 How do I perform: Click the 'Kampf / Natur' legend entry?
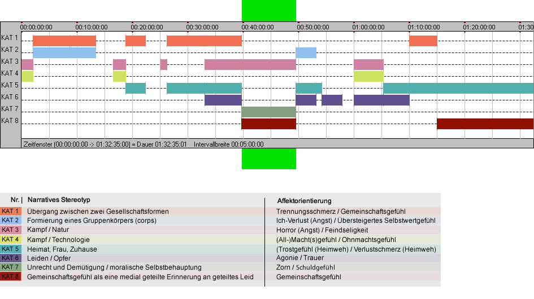48,230
